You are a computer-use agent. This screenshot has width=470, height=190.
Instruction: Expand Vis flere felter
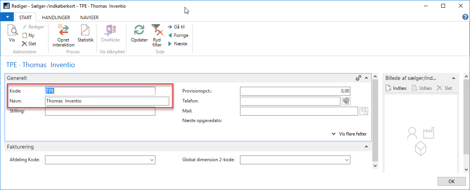[x=349, y=134]
